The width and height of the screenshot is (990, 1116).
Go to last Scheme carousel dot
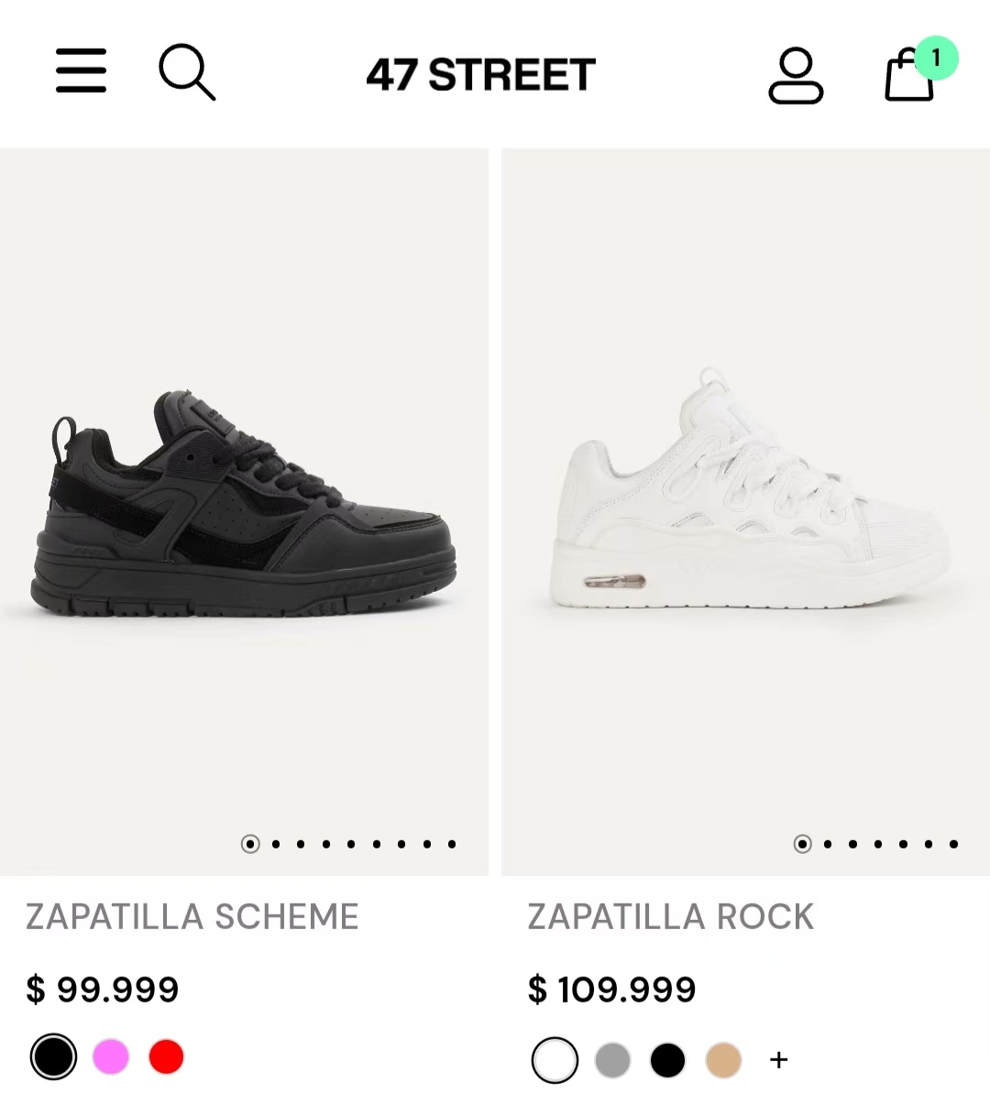(452, 844)
